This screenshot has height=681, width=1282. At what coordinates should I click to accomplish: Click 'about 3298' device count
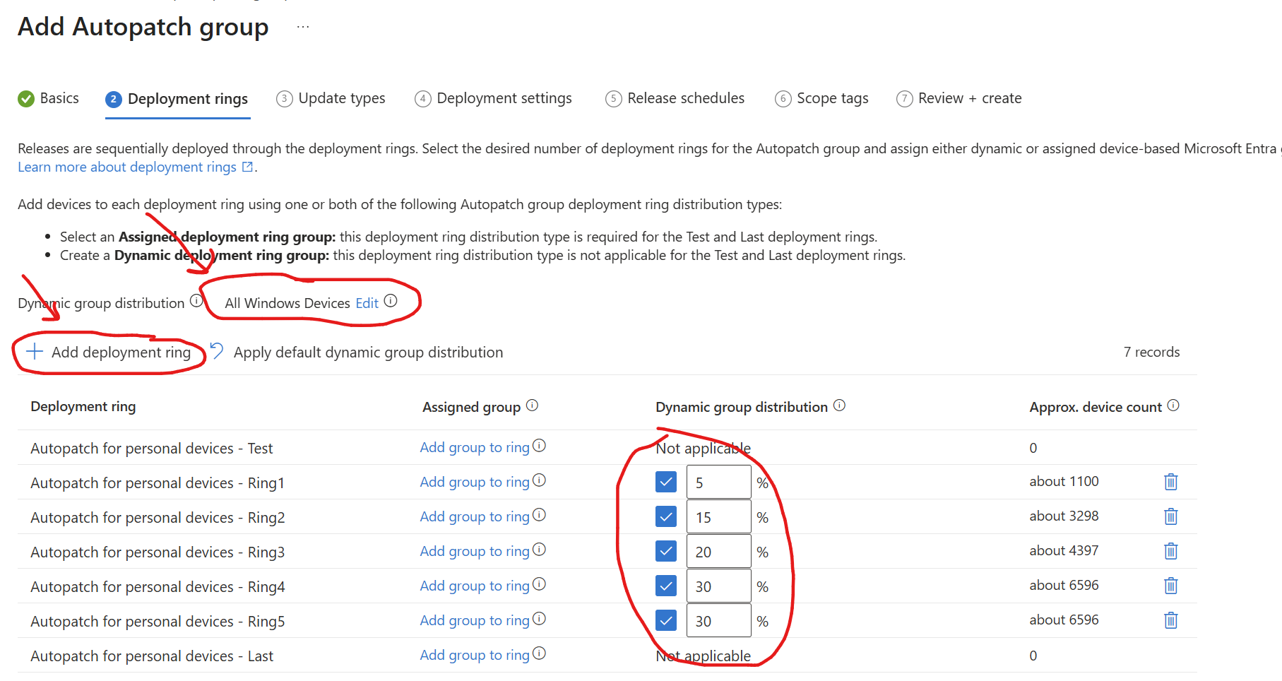1064,516
